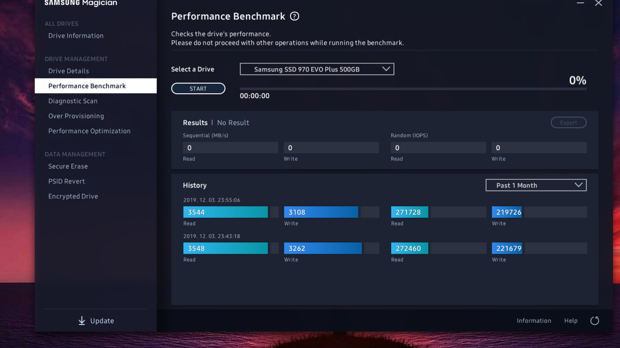Click the 271728 random read history bar
620x348 pixels.
point(438,212)
